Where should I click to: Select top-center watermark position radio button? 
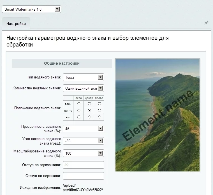(x=89, y=104)
